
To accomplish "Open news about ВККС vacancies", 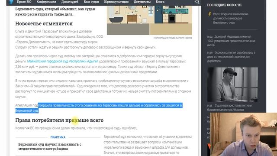I will point(231,18).
